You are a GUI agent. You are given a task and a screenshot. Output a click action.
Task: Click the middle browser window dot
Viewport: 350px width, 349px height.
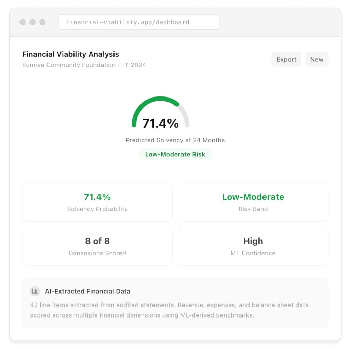pyautogui.click(x=32, y=22)
